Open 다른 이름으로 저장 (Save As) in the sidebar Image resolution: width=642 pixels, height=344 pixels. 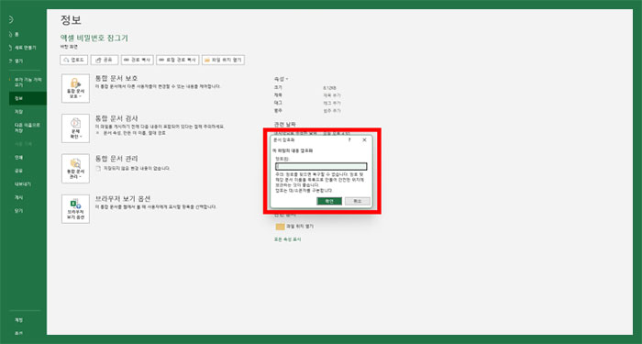28,128
